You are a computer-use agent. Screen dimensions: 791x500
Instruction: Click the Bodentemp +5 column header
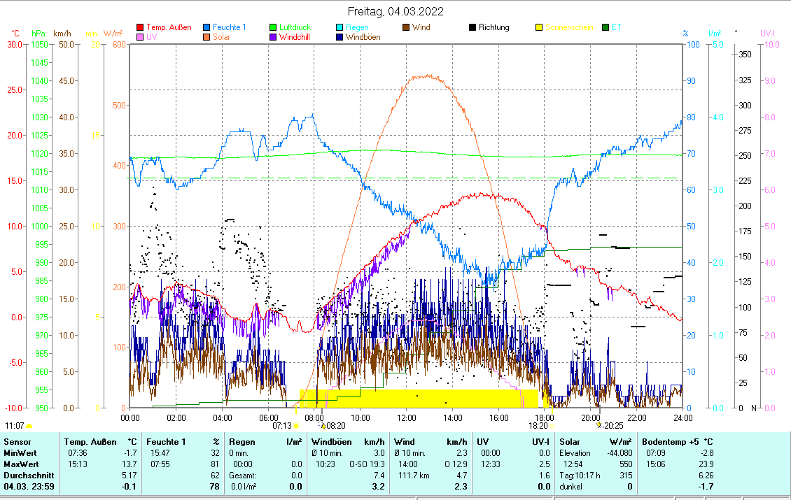coord(677,442)
